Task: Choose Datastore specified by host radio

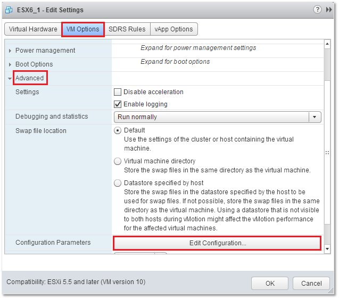Action: [x=118, y=183]
